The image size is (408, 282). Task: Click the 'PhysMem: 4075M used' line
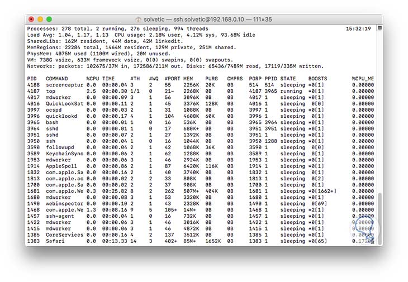(98, 54)
